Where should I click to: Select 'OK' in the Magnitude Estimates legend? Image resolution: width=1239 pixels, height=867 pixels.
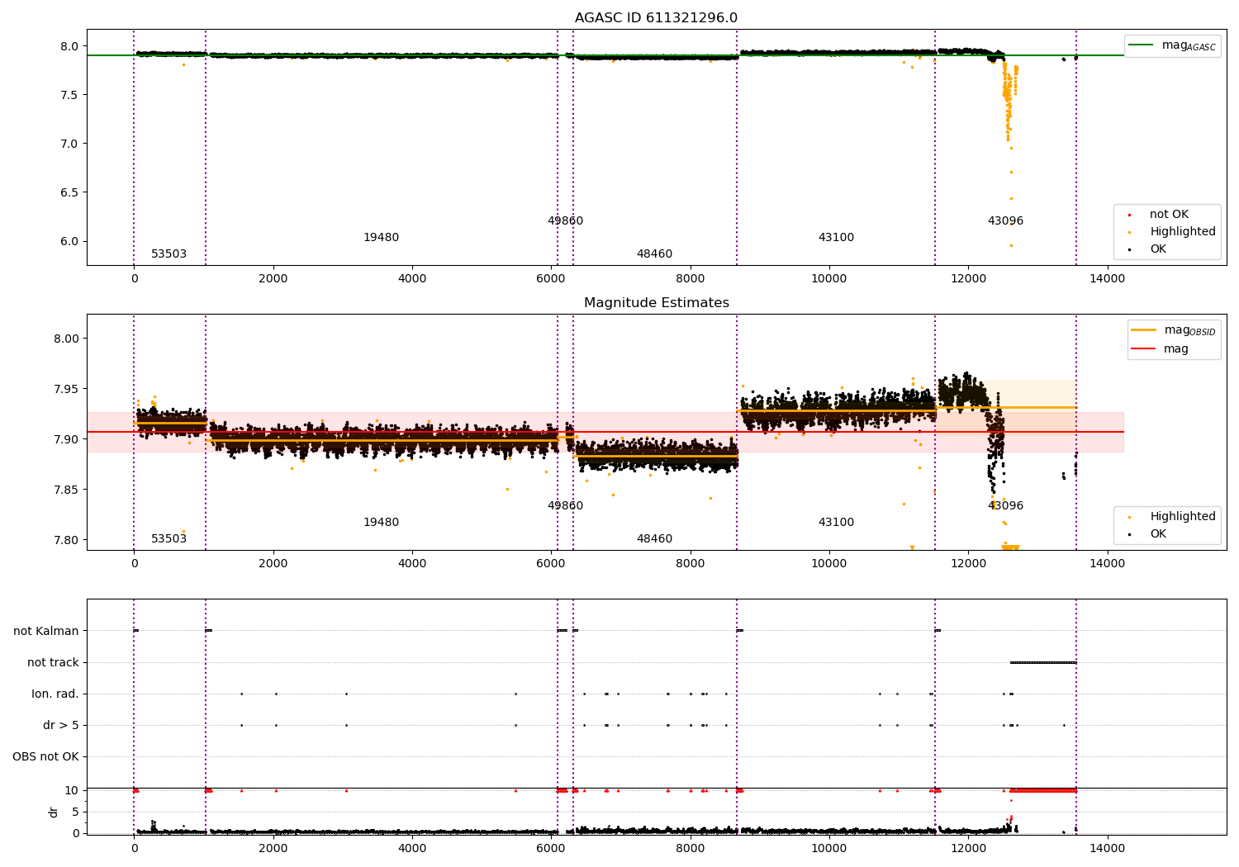[x=1146, y=533]
